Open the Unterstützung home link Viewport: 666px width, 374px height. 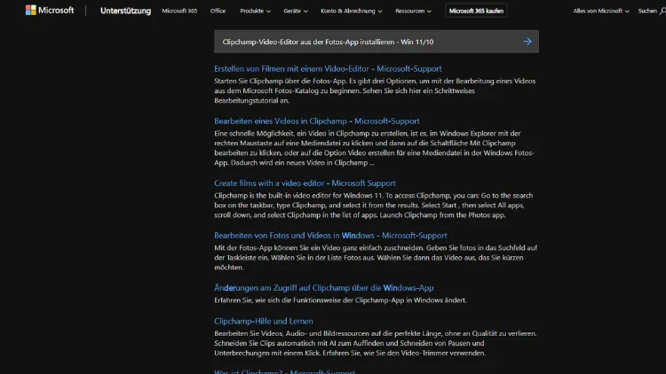(x=125, y=11)
